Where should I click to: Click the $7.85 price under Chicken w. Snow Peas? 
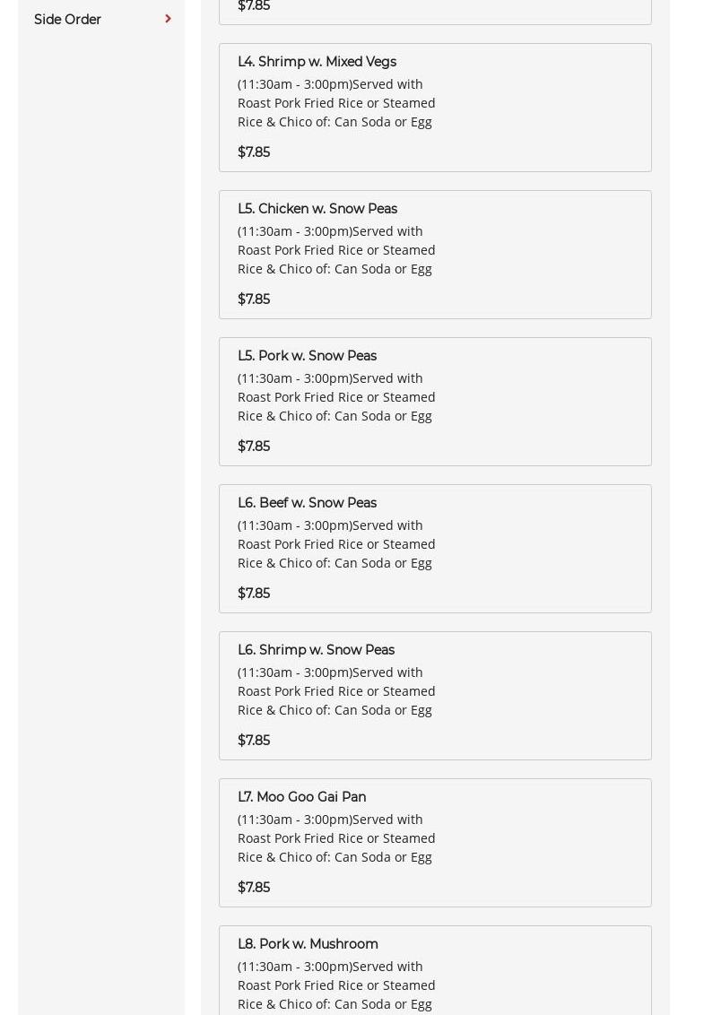point(254,299)
